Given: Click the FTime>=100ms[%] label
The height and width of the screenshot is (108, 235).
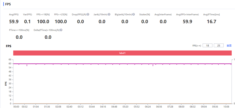Looking at the screenshot, I should click(x=19, y=30).
